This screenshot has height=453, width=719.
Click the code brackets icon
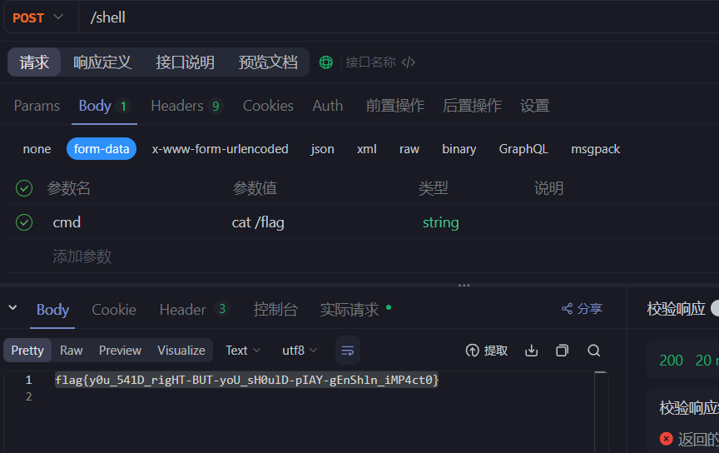(x=408, y=62)
